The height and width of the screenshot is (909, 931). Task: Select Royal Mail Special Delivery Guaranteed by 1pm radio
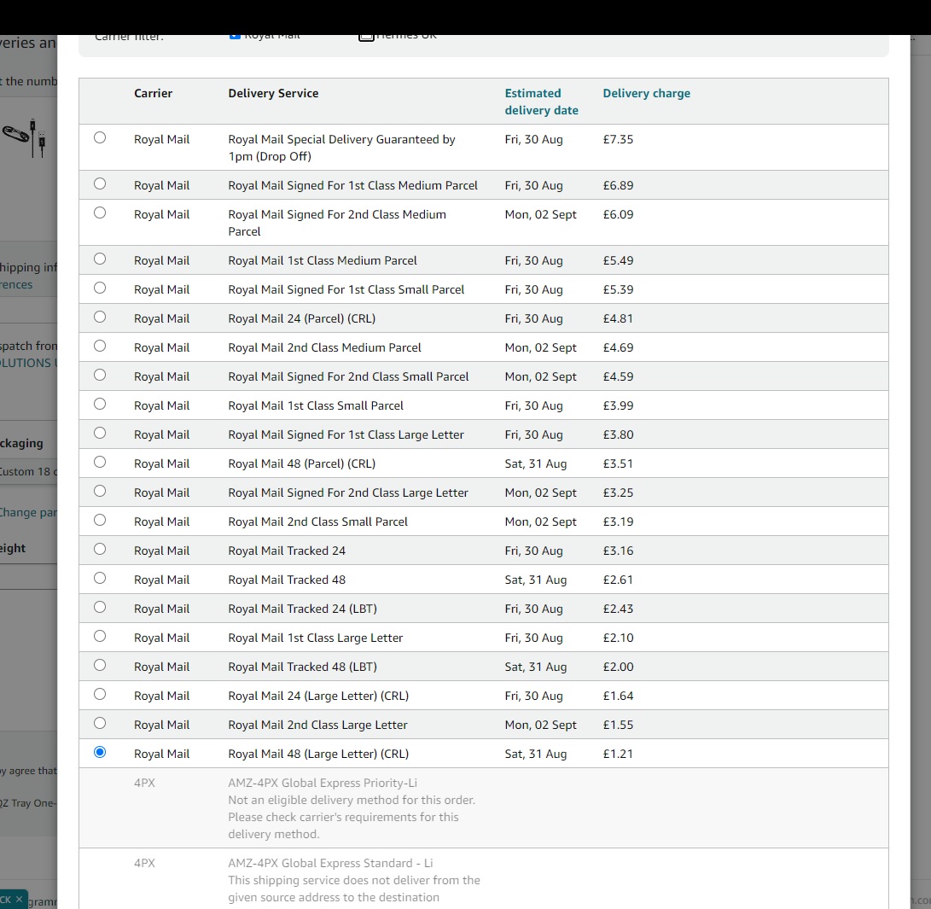100,137
